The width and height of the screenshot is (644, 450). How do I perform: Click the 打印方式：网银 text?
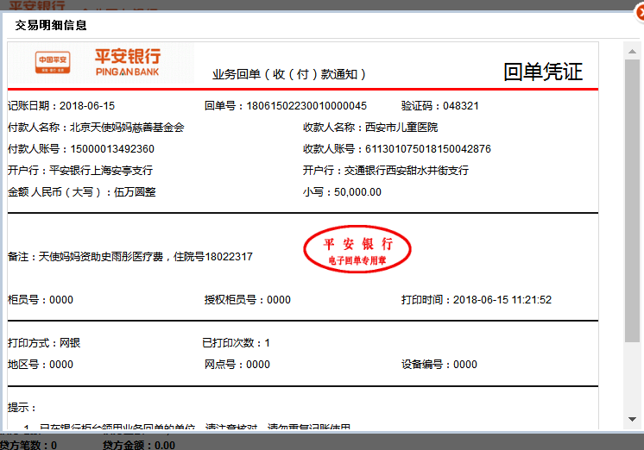tap(44, 343)
